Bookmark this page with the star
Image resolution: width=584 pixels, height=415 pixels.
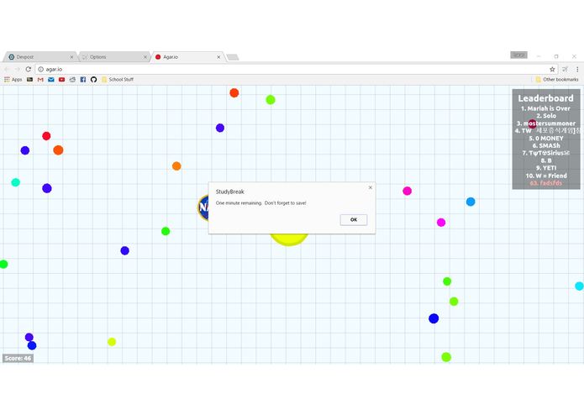[552, 69]
